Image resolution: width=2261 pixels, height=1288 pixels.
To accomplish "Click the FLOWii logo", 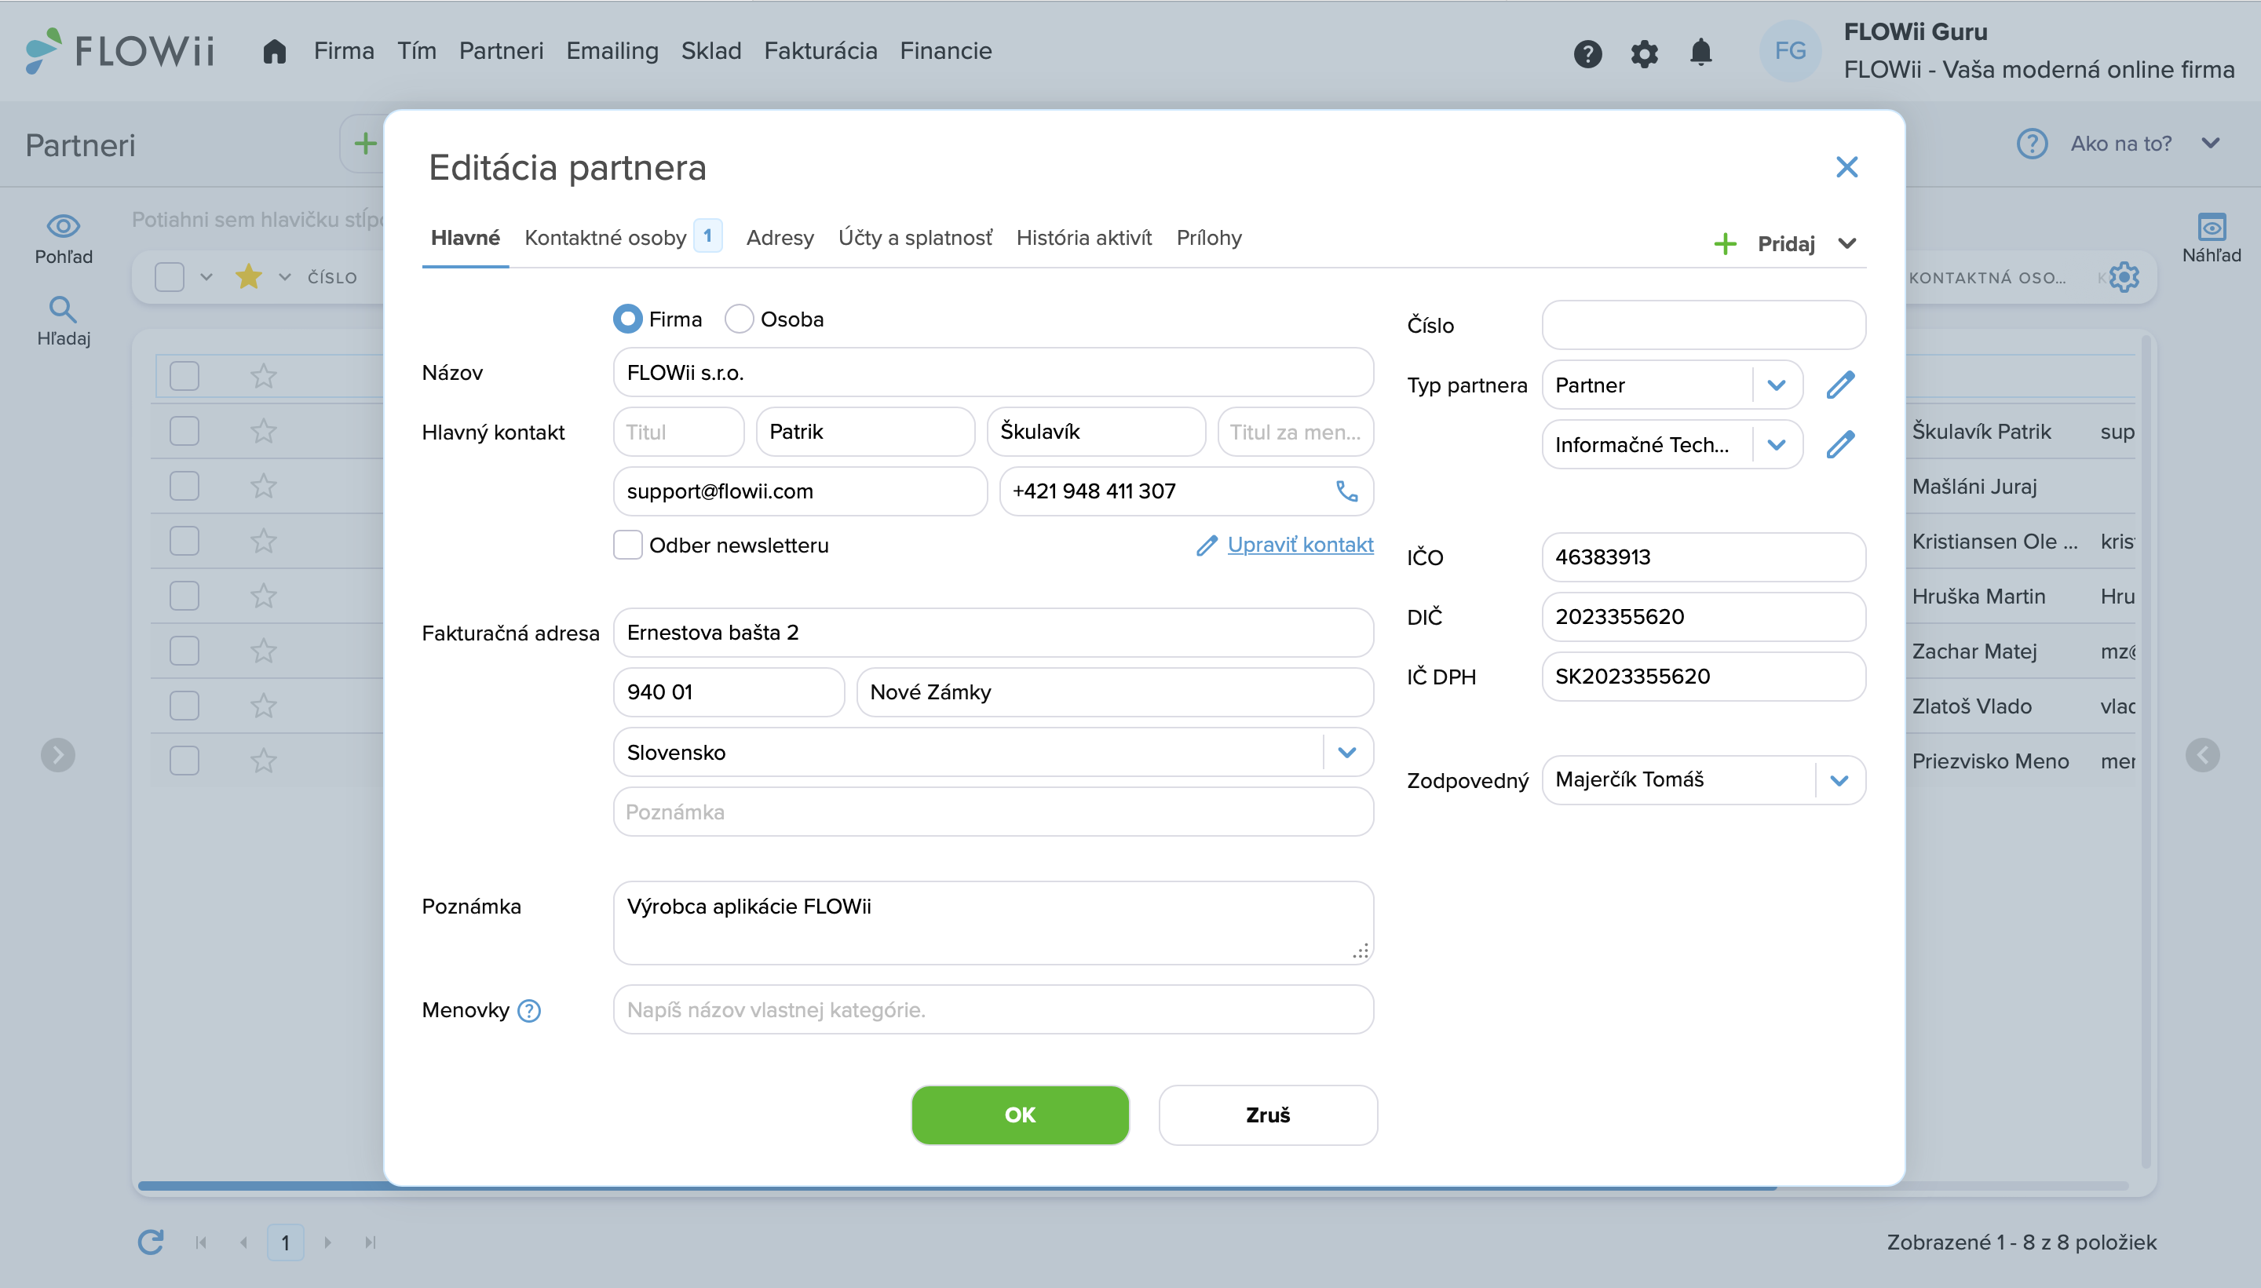I will pyautogui.click(x=120, y=50).
